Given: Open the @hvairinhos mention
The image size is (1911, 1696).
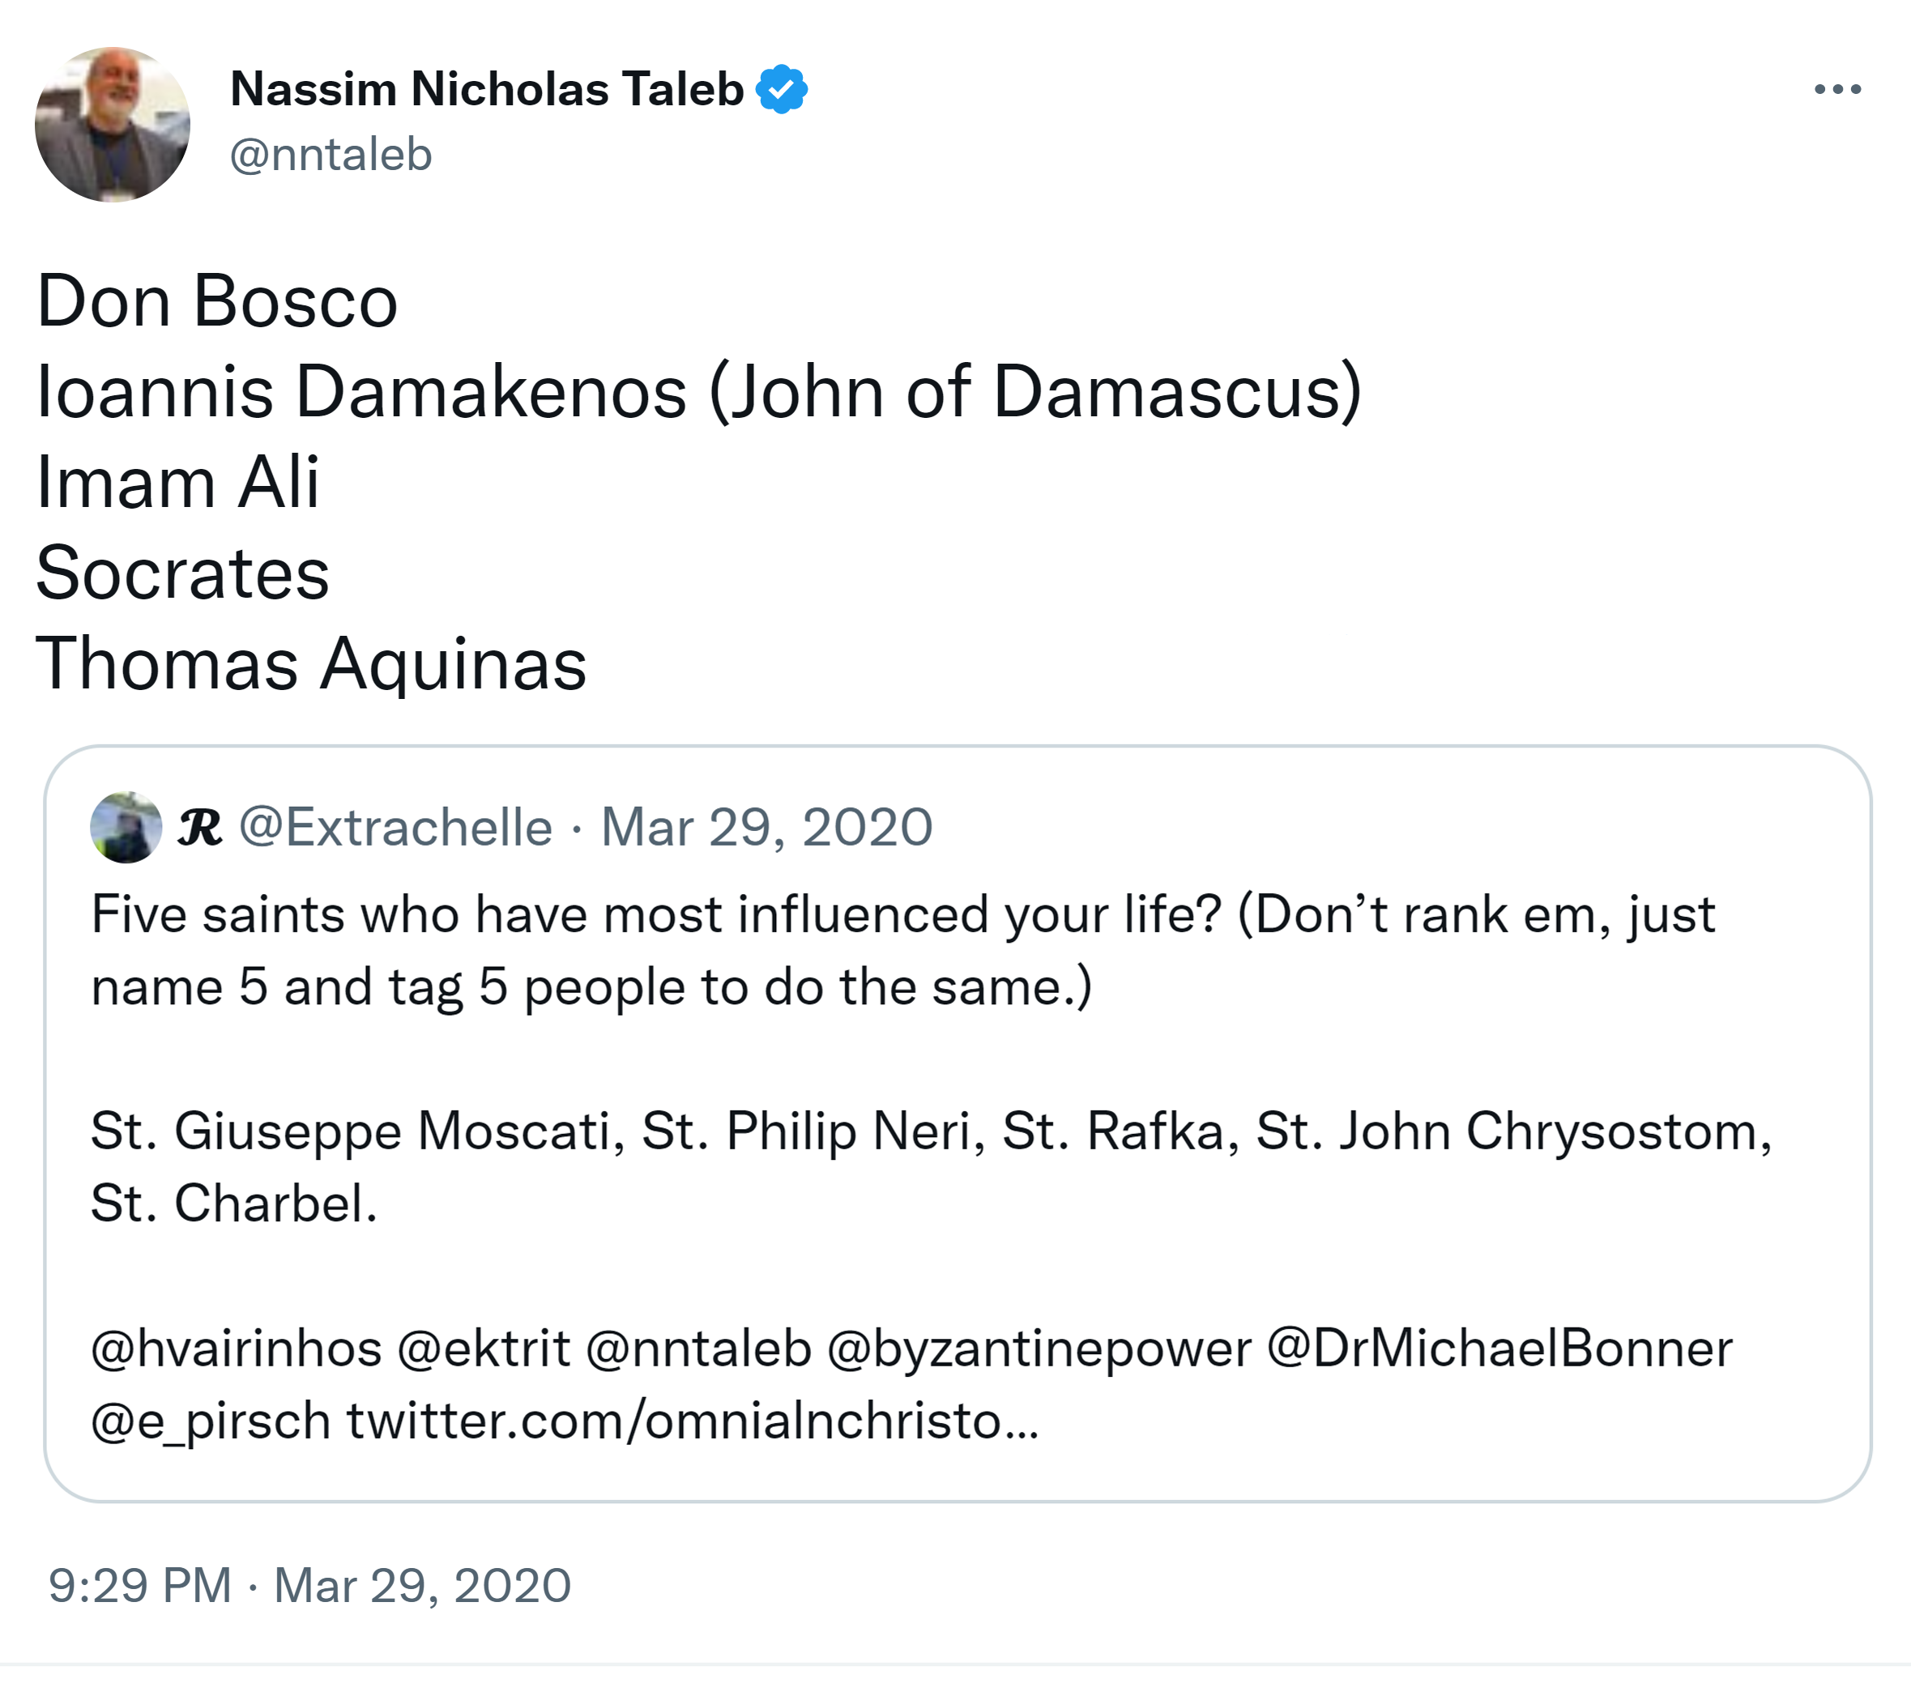Looking at the screenshot, I should [x=237, y=1349].
